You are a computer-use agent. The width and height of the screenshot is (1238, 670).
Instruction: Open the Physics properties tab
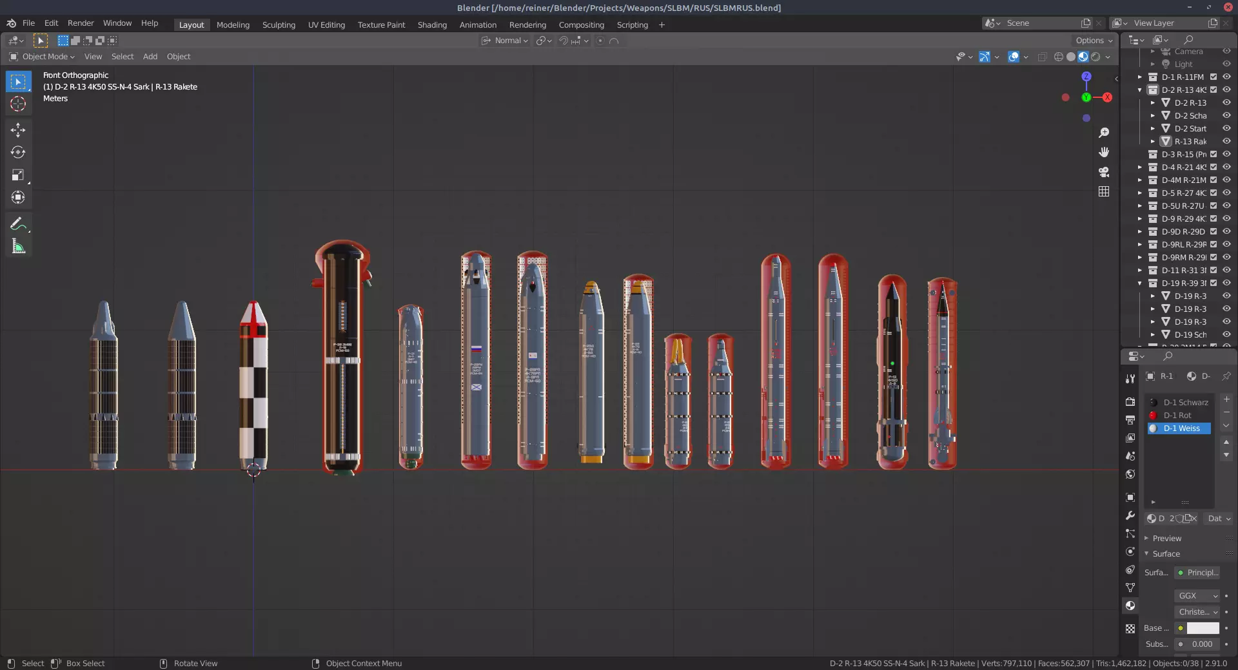tap(1130, 551)
